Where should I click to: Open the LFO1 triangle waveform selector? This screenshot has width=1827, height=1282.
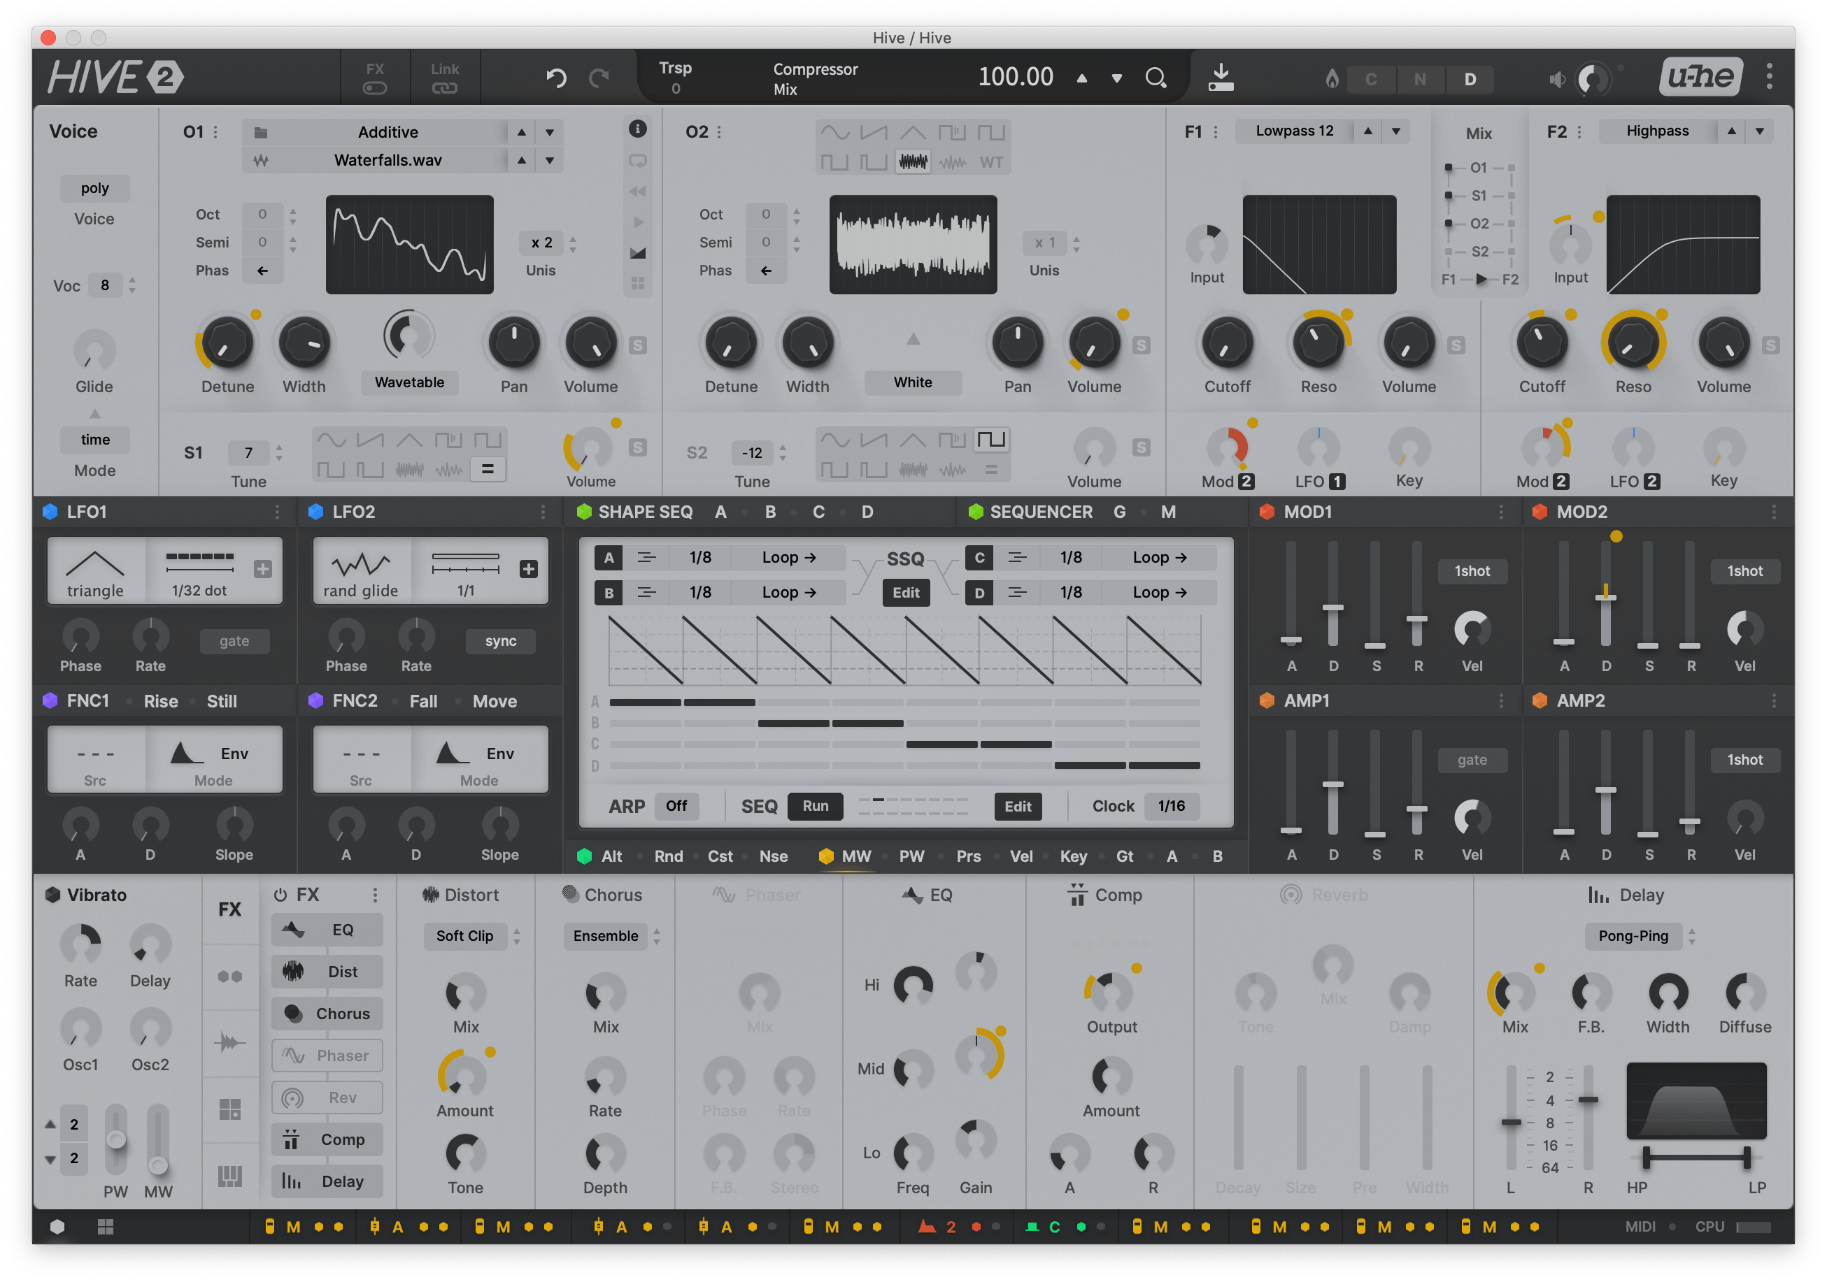coord(96,572)
